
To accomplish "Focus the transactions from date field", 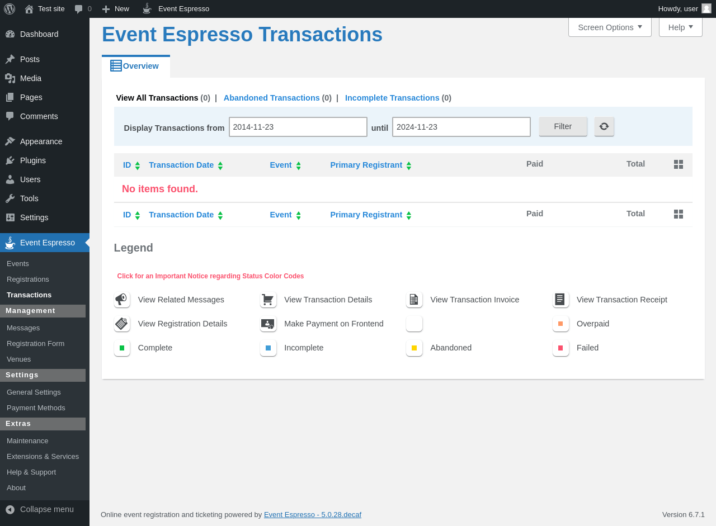I will (298, 127).
